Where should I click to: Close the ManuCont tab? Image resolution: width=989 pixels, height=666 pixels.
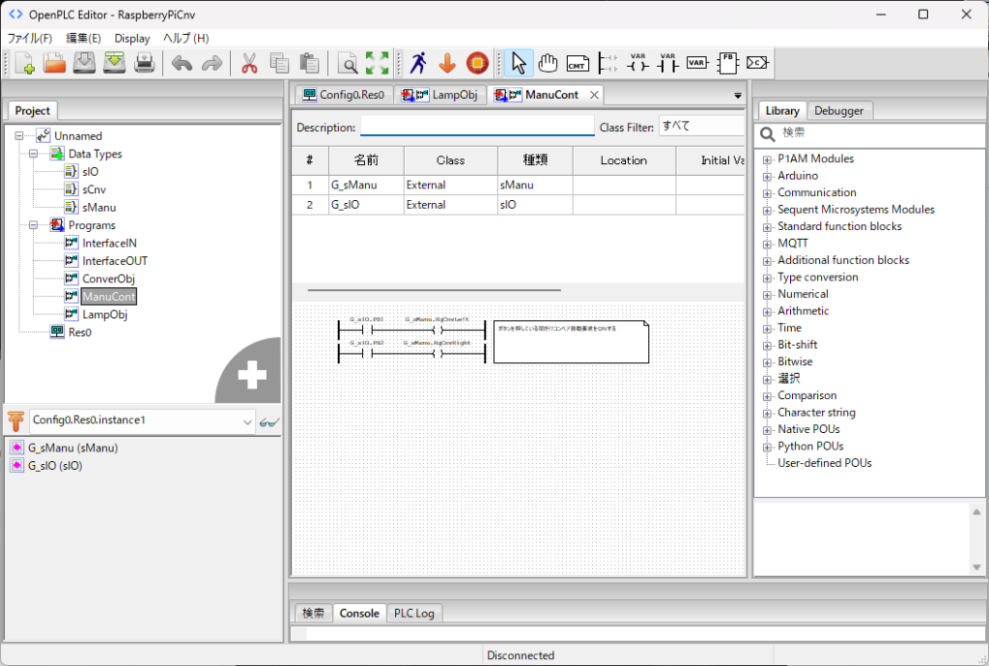point(594,95)
